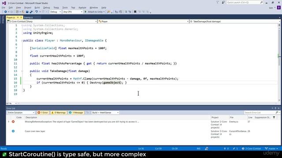Open the Any CPU platform dropdown
Screen dimensions: 282x158
(x=73, y=12)
